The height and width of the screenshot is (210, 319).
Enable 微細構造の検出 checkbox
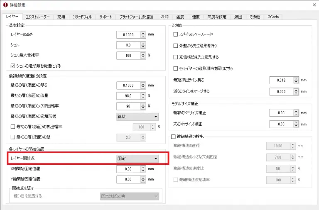[x=174, y=137]
